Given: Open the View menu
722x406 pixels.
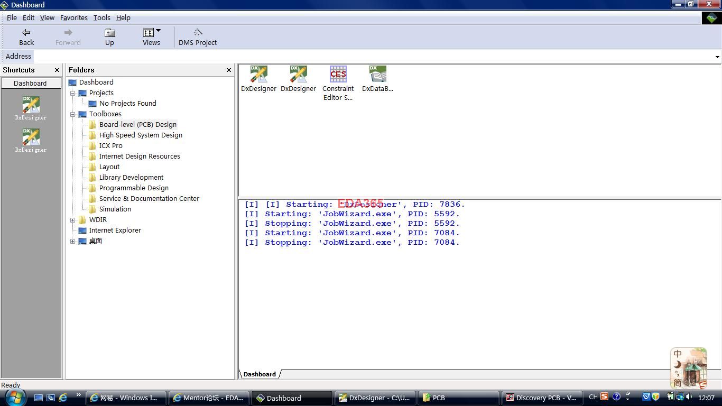Looking at the screenshot, I should point(47,17).
